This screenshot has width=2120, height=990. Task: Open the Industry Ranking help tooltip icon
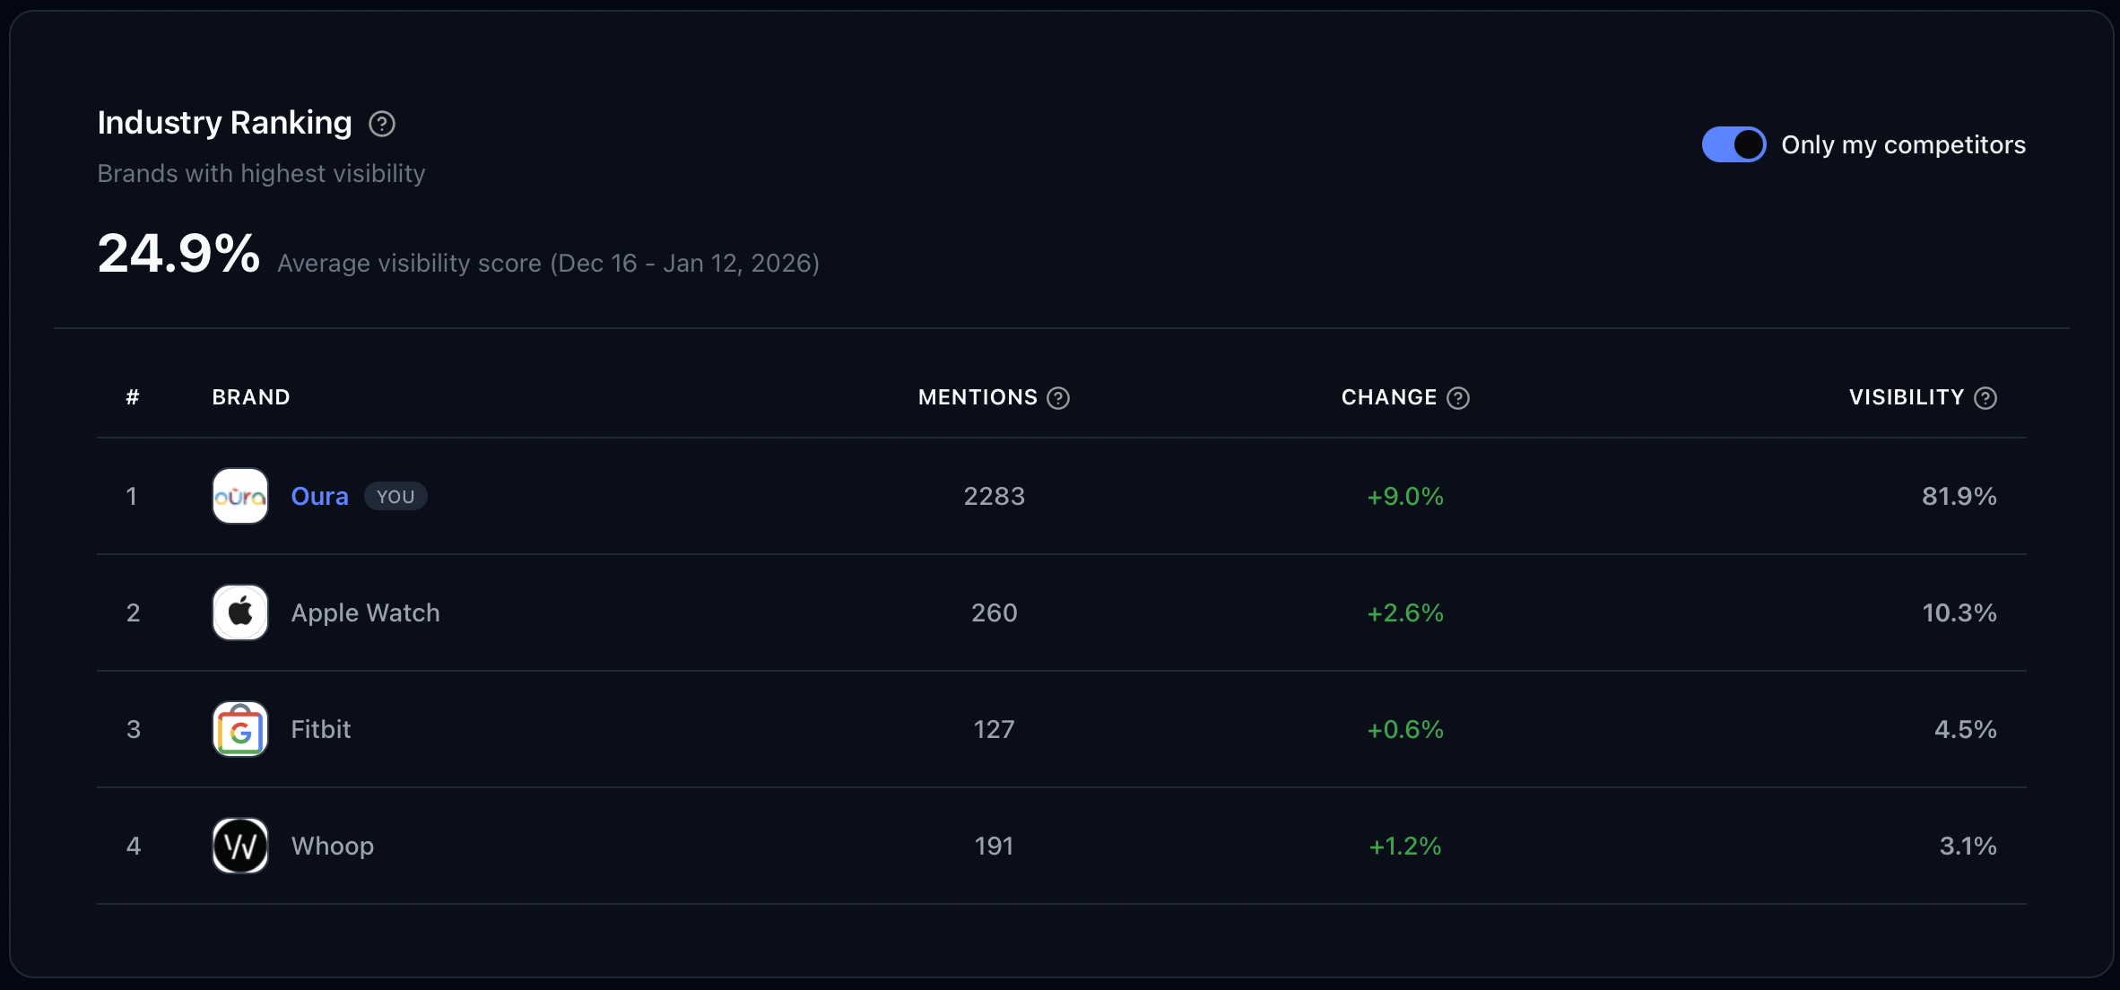click(x=381, y=124)
